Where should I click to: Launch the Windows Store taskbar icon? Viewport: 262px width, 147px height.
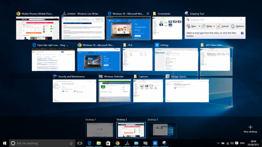[108, 143]
